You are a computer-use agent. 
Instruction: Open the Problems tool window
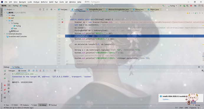coord(24,105)
